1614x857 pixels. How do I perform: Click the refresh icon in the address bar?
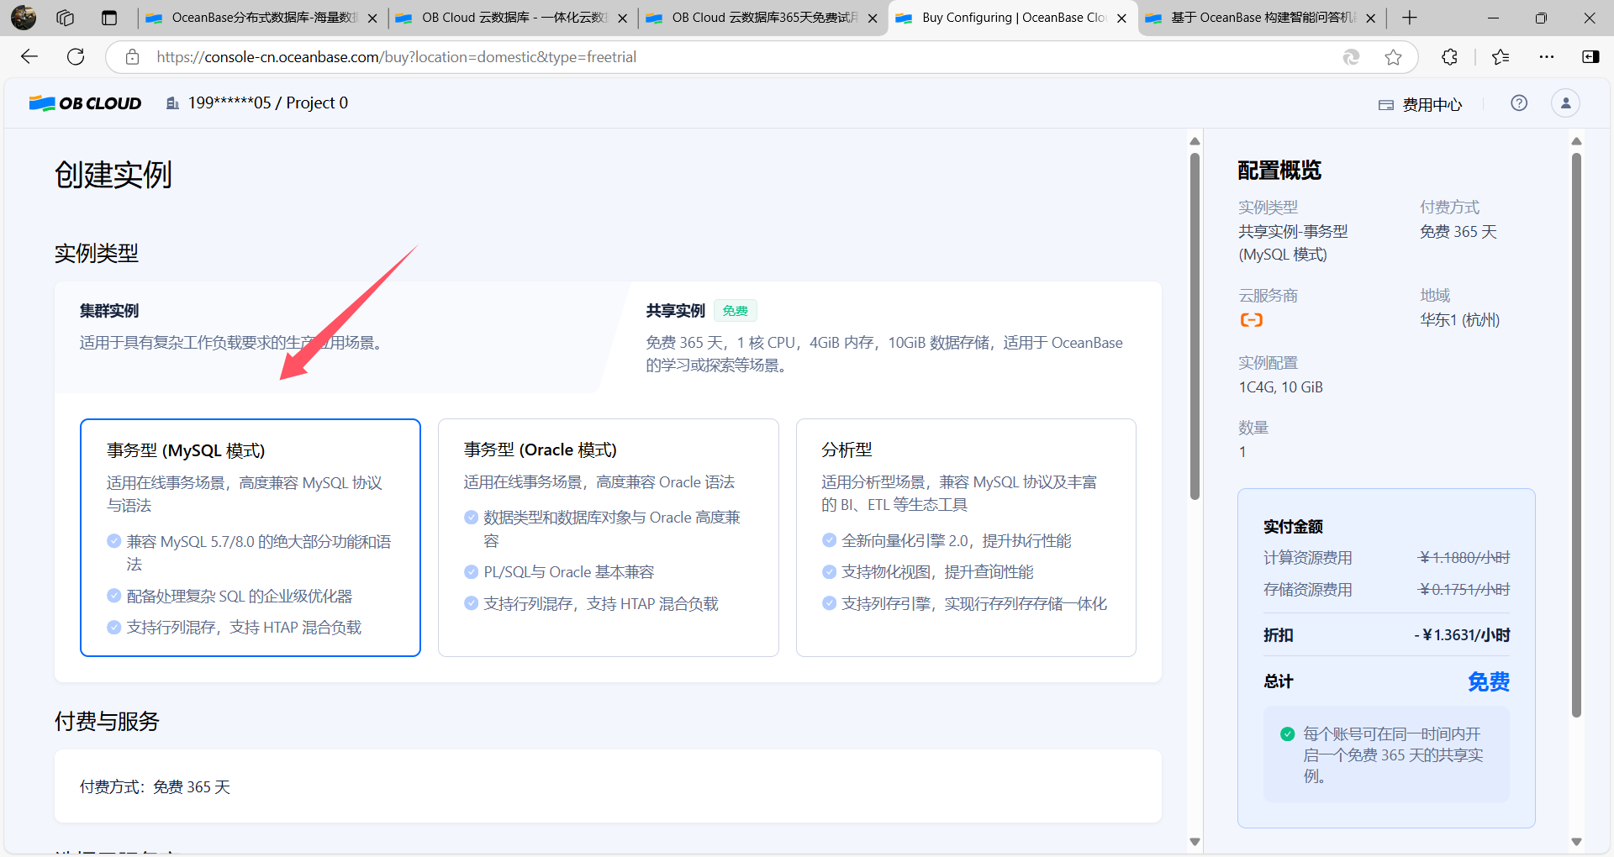click(x=1351, y=57)
